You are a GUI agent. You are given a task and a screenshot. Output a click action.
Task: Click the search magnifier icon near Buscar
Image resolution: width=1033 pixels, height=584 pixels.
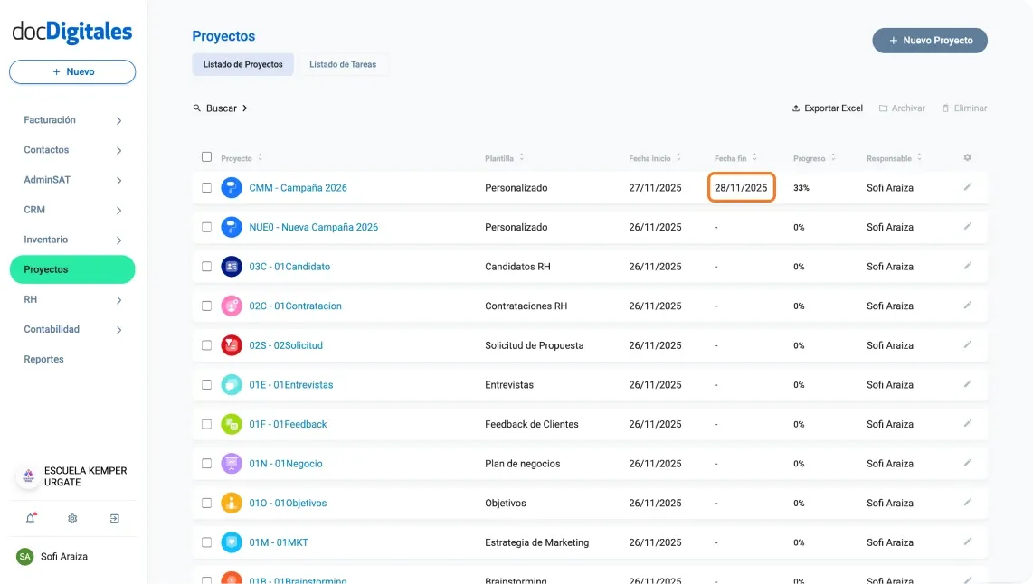point(197,108)
